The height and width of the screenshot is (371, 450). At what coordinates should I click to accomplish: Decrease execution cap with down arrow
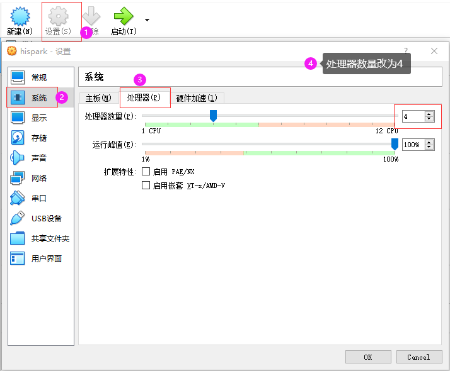coord(429,147)
